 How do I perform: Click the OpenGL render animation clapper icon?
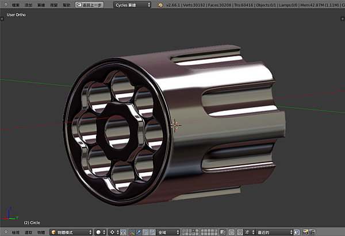point(312,232)
